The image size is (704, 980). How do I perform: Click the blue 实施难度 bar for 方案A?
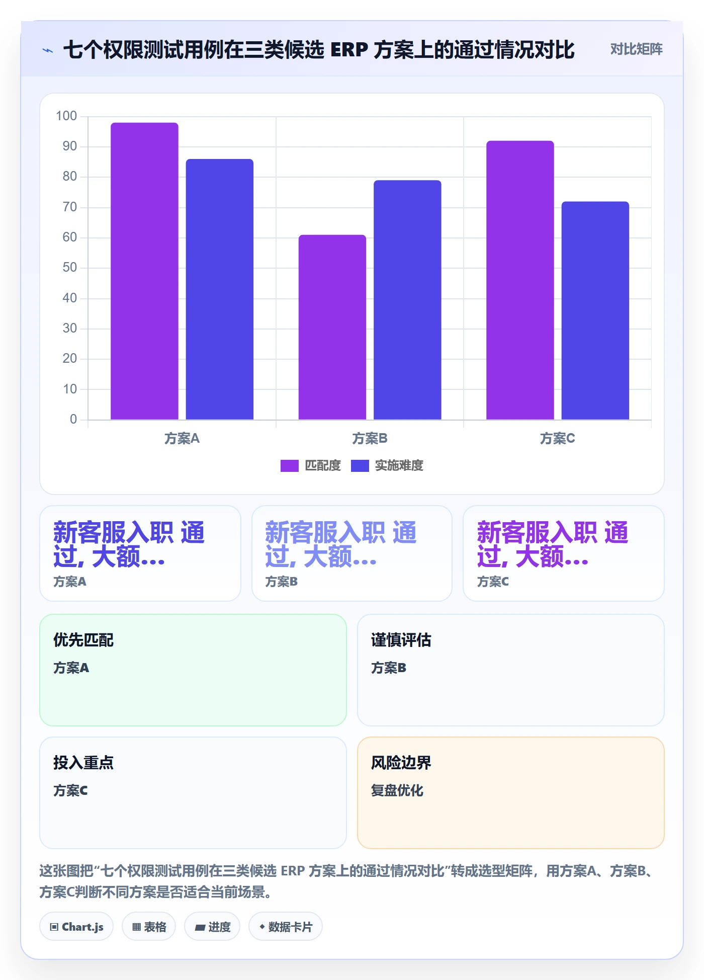point(220,289)
